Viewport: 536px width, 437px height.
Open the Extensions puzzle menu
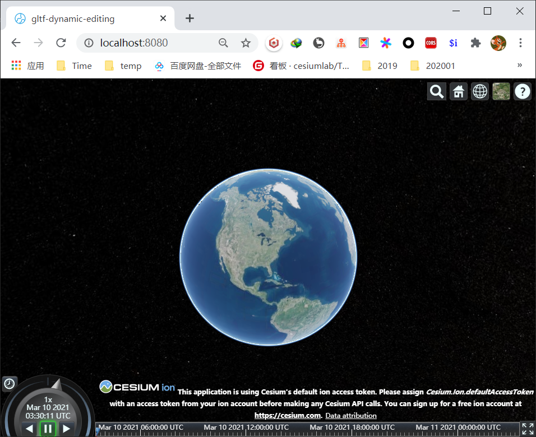[x=475, y=43]
